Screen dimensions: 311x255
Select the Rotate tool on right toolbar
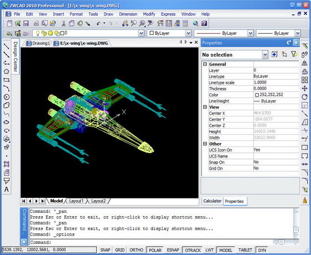[304, 97]
